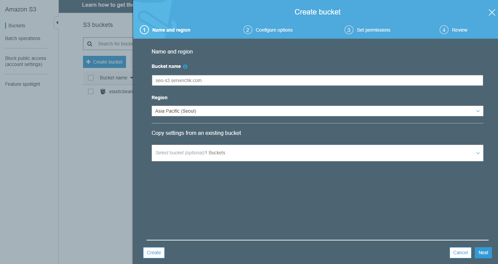Click the step 4 circle icon
498x264 pixels.
click(444, 30)
